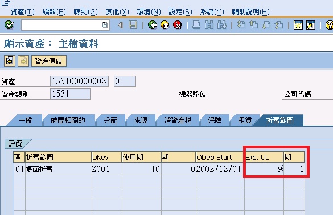Select the 保險 tab
This screenshot has height=215, width=333.
[x=215, y=121]
